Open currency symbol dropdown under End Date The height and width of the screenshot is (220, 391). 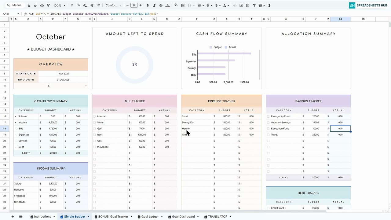(x=86, y=86)
